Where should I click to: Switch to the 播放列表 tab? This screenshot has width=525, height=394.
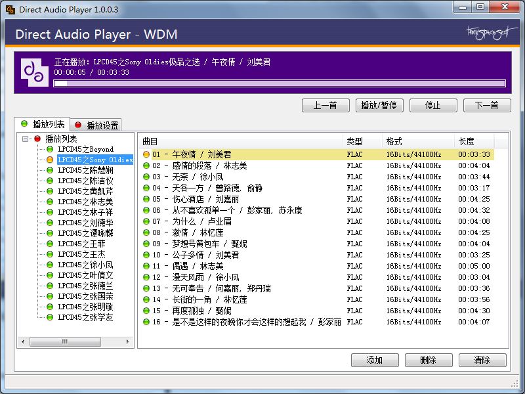(x=43, y=124)
